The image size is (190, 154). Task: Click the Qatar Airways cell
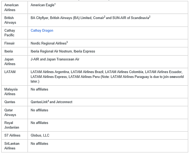(x=15, y=113)
